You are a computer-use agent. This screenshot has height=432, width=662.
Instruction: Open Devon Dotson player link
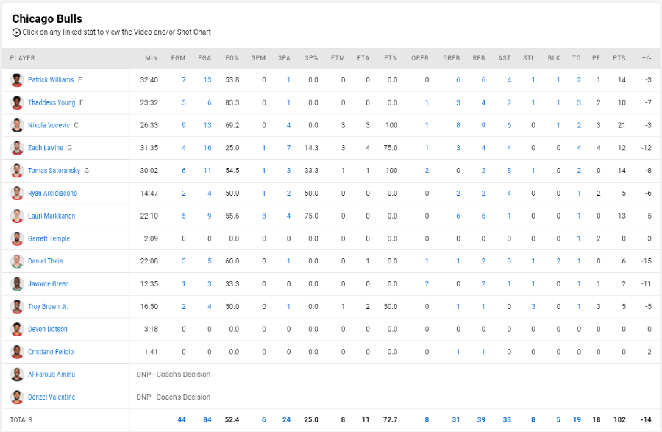48,330
